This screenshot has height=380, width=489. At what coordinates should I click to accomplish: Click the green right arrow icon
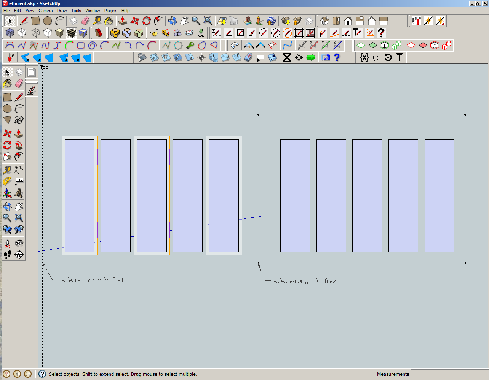tap(311, 57)
